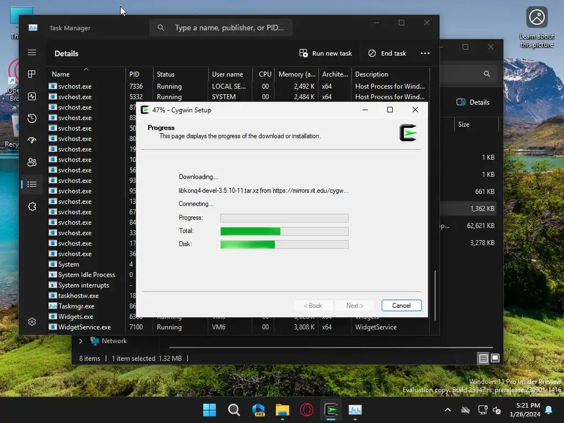Viewport: 564px width, 423px height.
Task: Toggle Details pane in File Explorer
Action: 473,102
